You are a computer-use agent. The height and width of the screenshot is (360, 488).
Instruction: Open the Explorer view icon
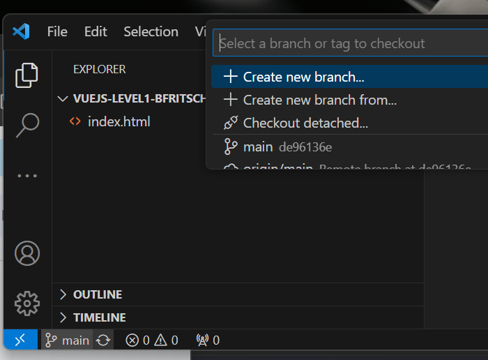[x=27, y=75]
